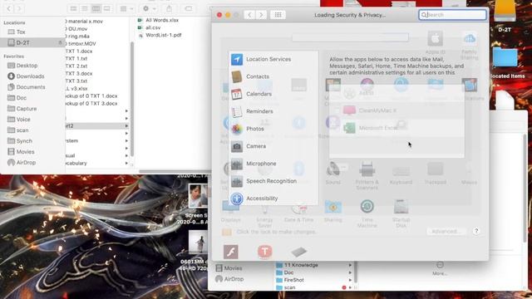Expand the FireShot folder arrow
532x299 pixels.
(350, 280)
